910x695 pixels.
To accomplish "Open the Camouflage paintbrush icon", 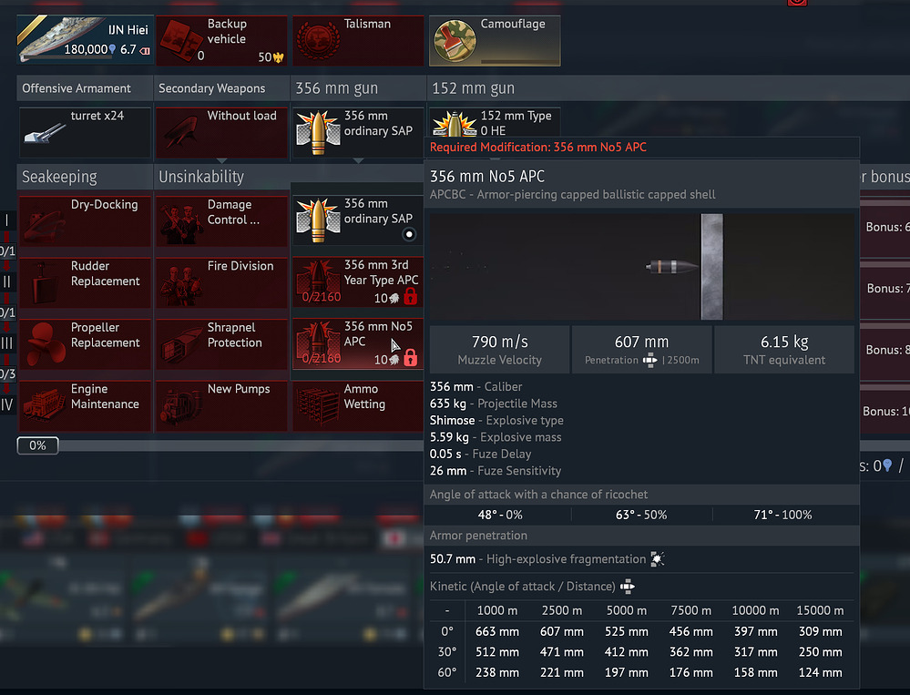I will (455, 41).
